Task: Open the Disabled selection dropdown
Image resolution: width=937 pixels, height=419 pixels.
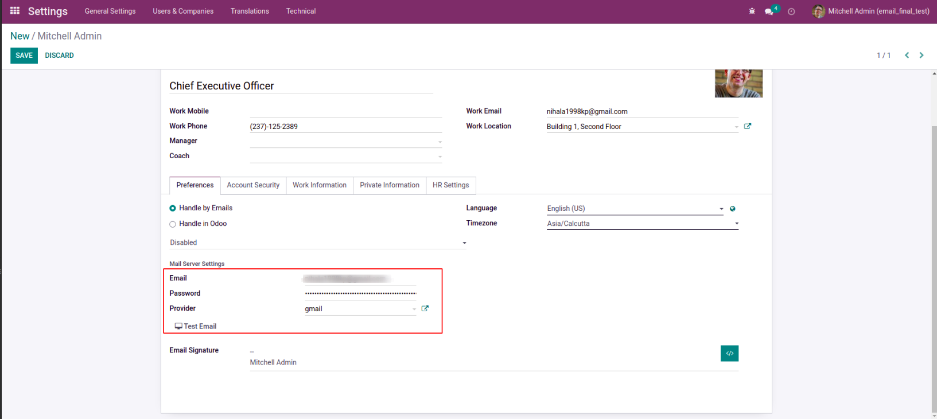Action: [x=318, y=242]
